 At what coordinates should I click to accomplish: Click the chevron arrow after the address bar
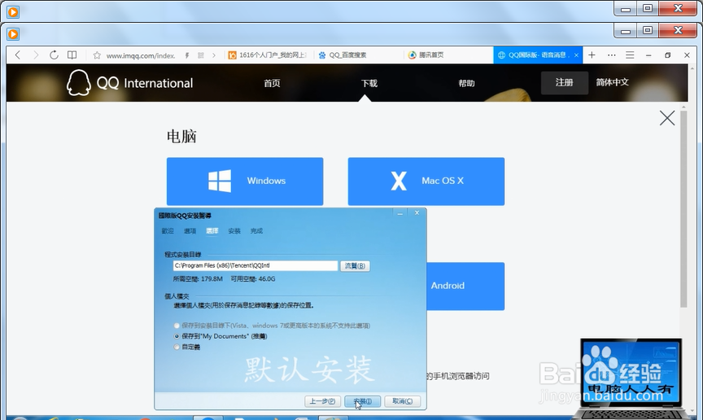pyautogui.click(x=214, y=55)
